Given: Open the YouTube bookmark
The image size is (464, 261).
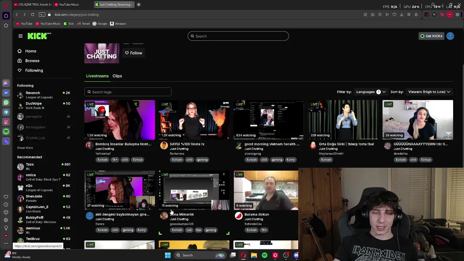Looking at the screenshot, I should pyautogui.click(x=24, y=24).
